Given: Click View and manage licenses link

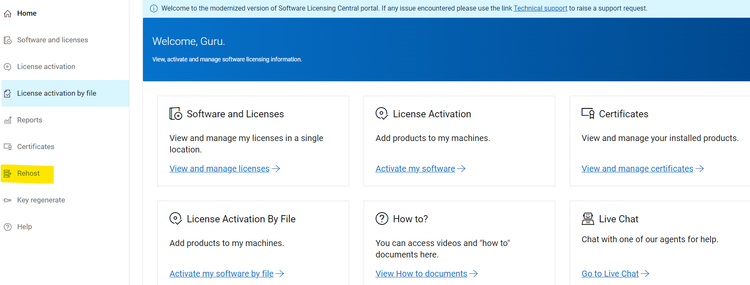Looking at the screenshot, I should coord(219,169).
